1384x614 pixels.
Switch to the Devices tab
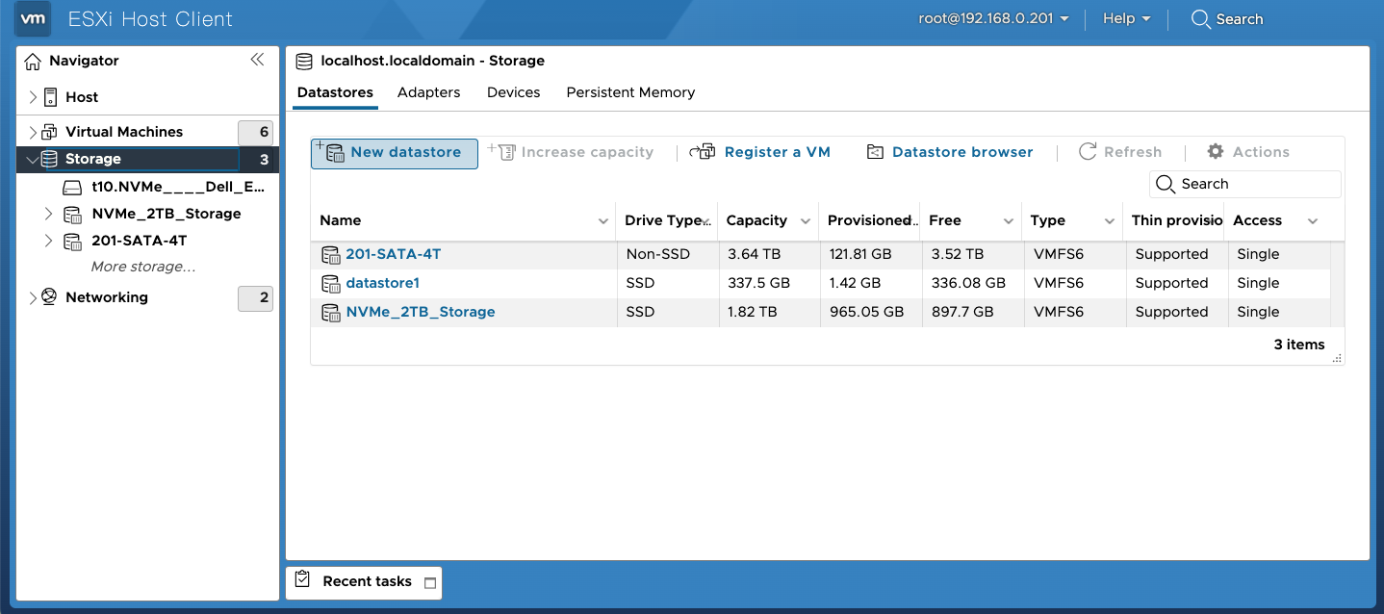click(514, 93)
